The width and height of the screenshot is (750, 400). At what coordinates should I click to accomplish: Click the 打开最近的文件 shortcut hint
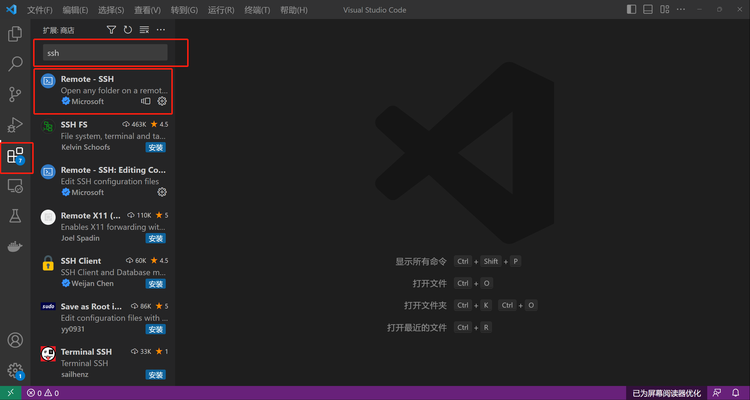pyautogui.click(x=417, y=327)
